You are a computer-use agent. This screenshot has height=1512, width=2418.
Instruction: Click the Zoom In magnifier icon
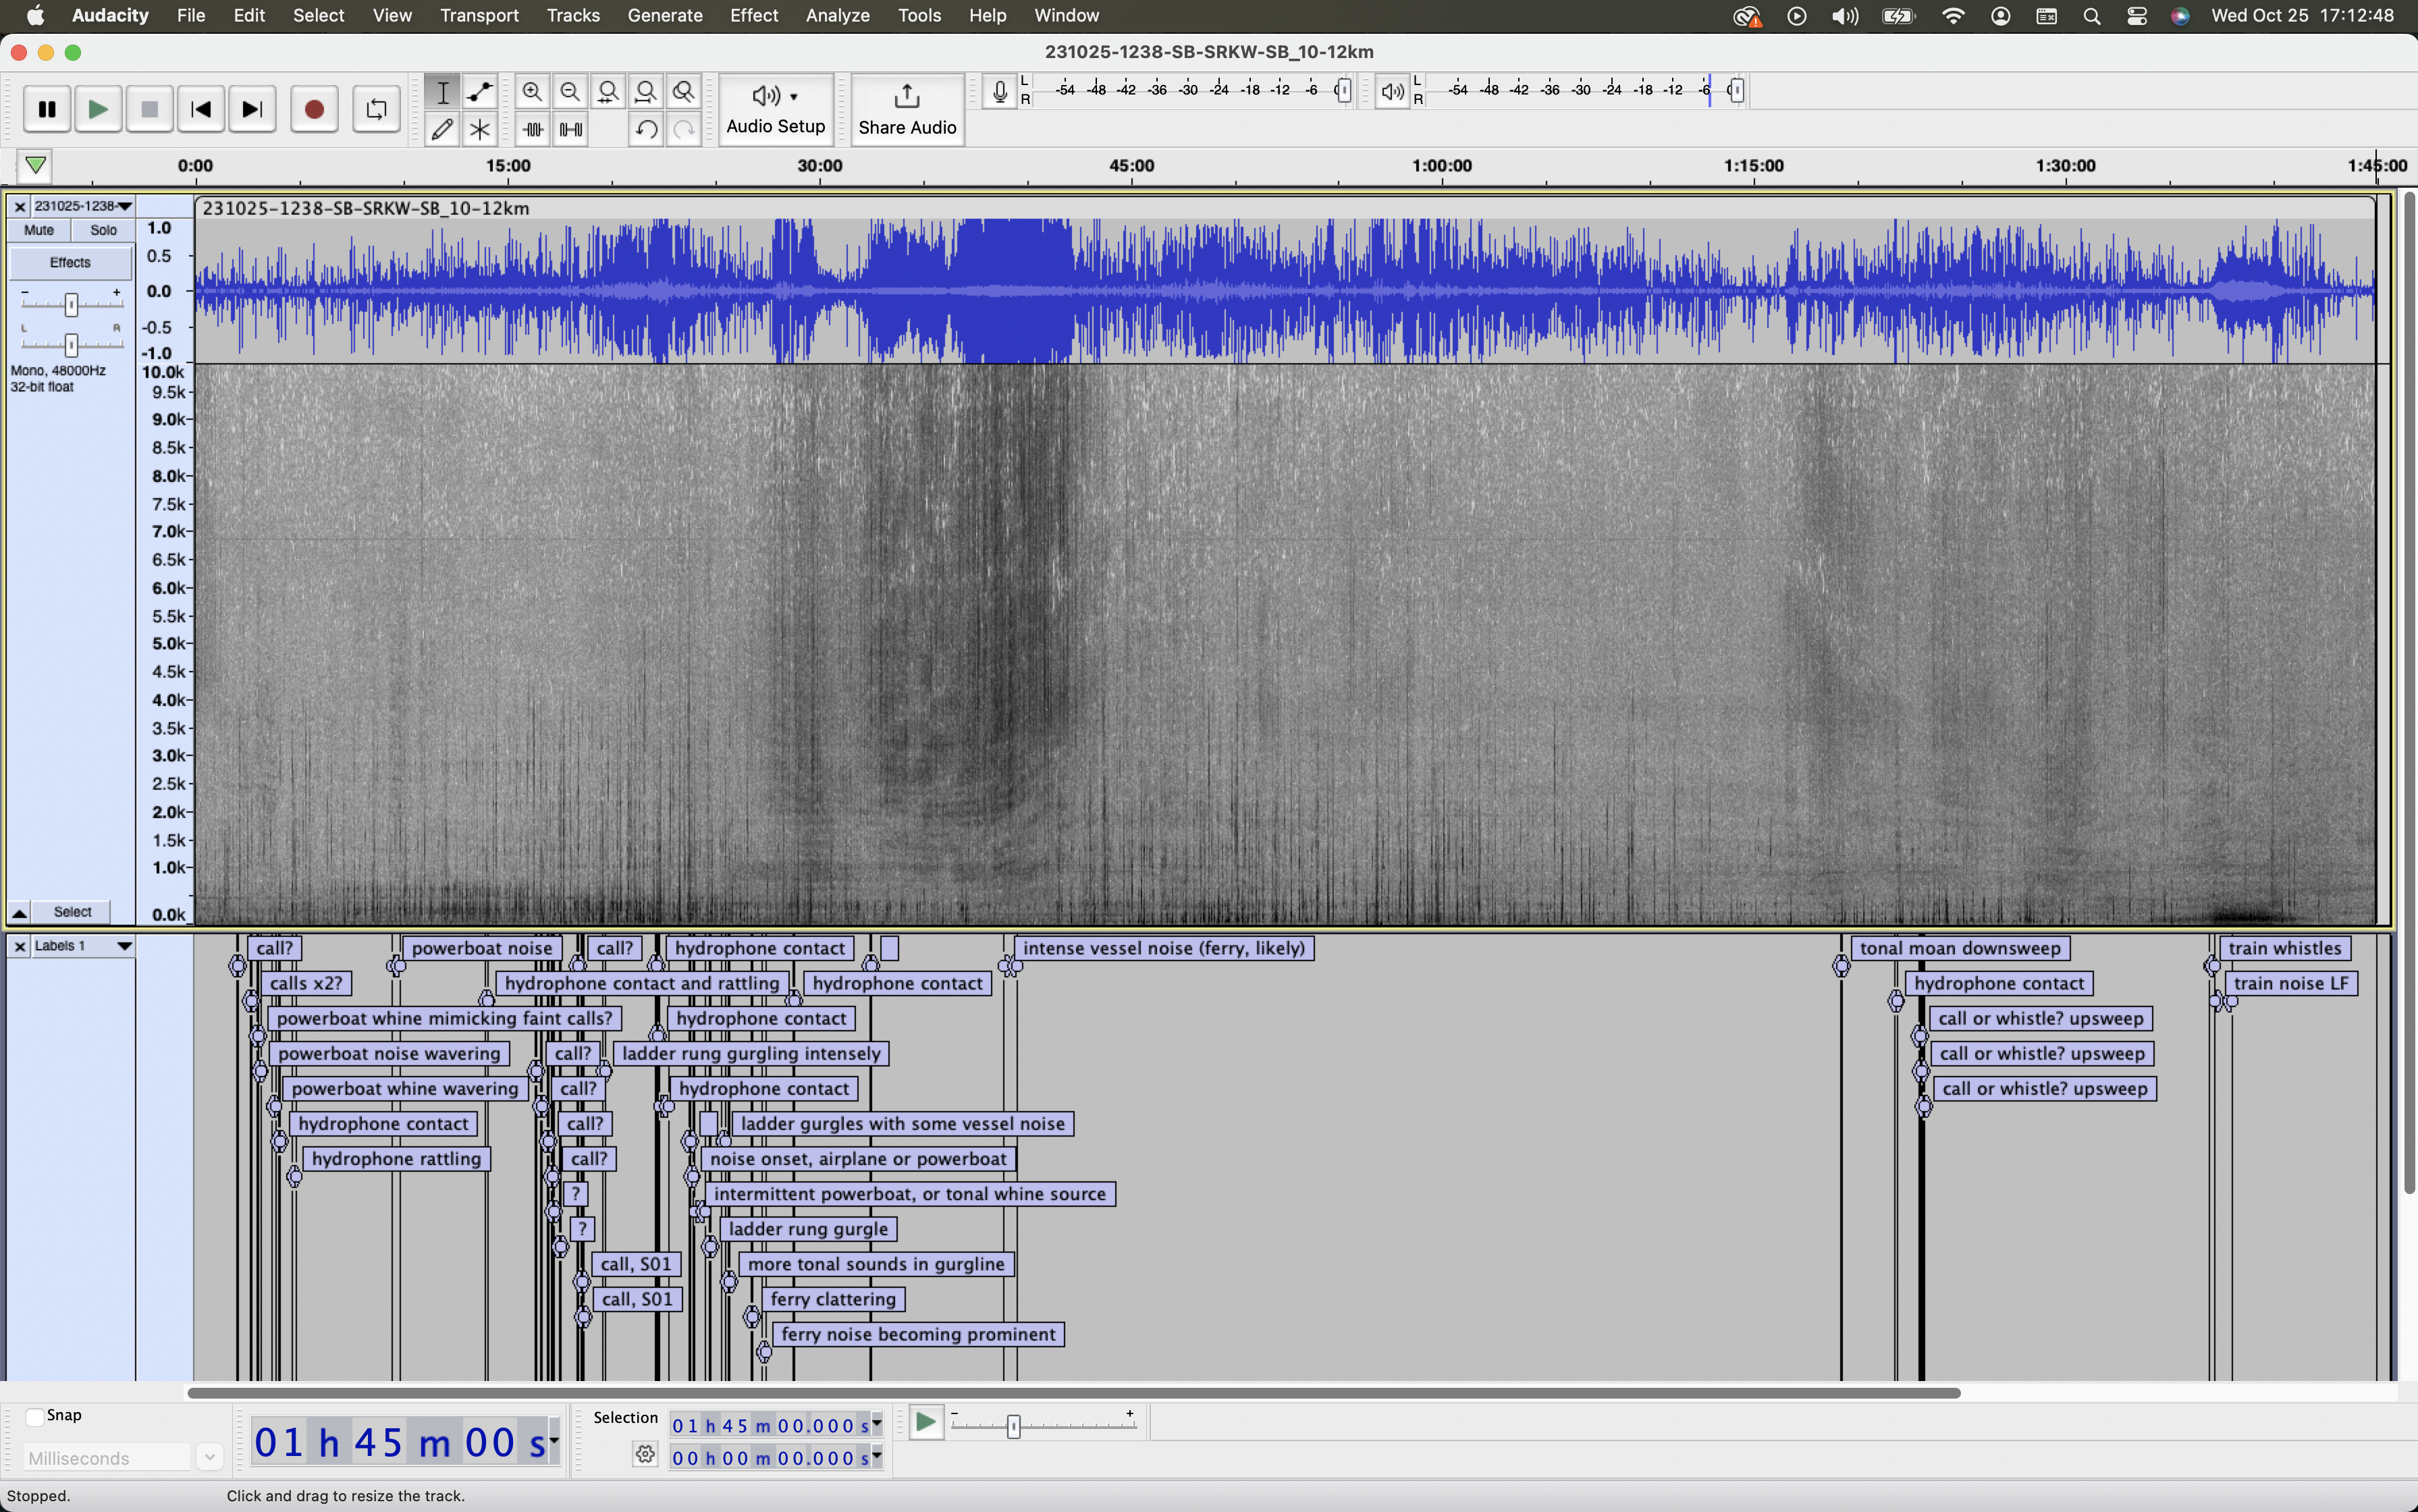pos(533,92)
